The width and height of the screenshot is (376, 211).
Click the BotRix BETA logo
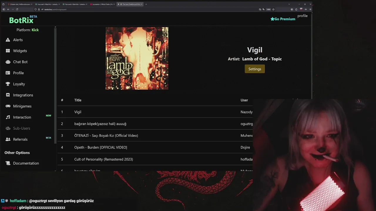[x=23, y=20]
